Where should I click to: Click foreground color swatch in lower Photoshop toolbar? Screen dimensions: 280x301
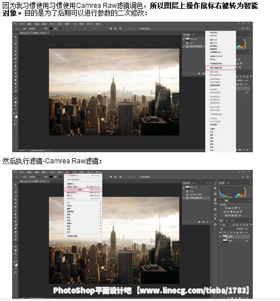(x=14, y=263)
